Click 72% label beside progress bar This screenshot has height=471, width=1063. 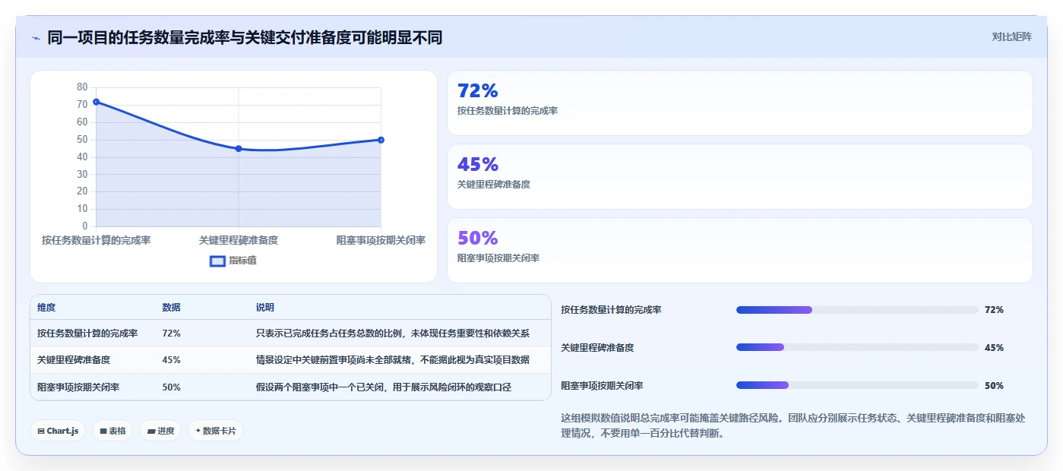994,310
